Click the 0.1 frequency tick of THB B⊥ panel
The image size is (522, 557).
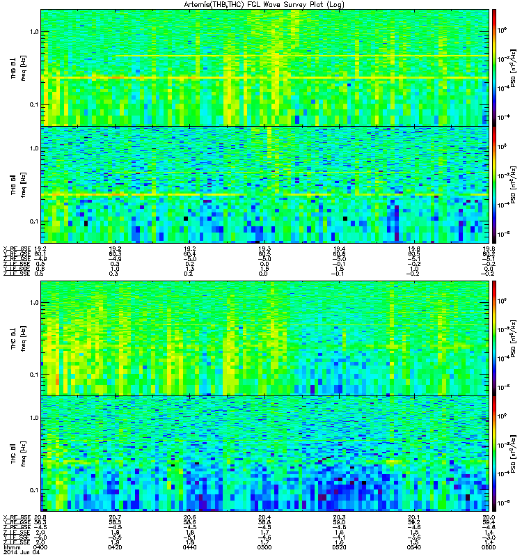(34, 105)
